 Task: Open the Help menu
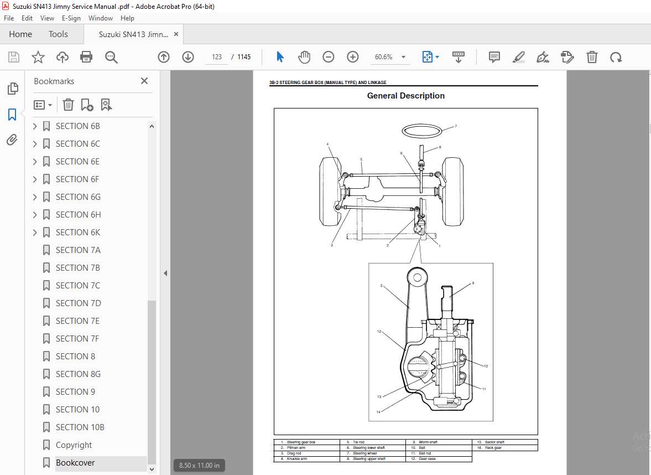[x=127, y=18]
